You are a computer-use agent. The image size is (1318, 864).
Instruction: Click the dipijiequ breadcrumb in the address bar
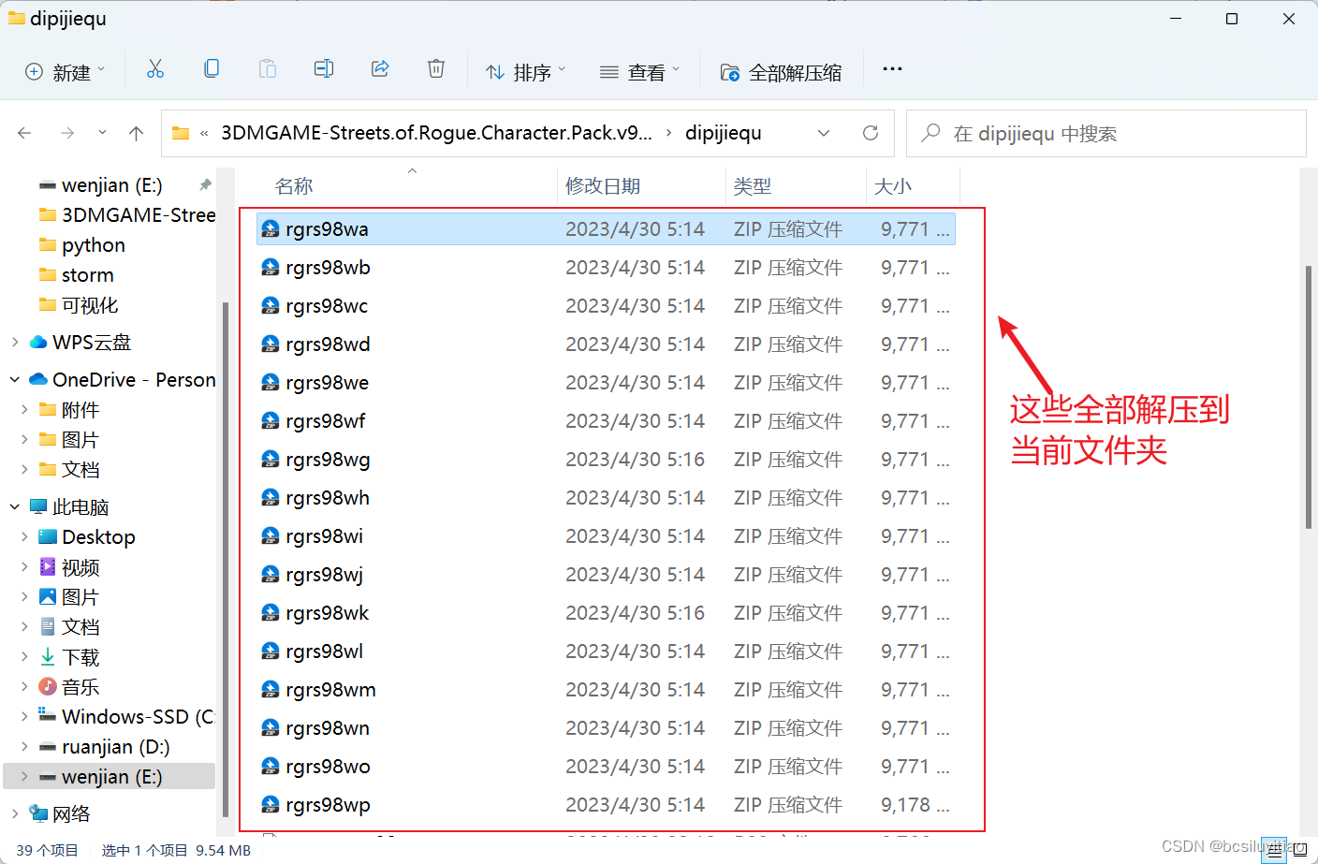tap(724, 133)
